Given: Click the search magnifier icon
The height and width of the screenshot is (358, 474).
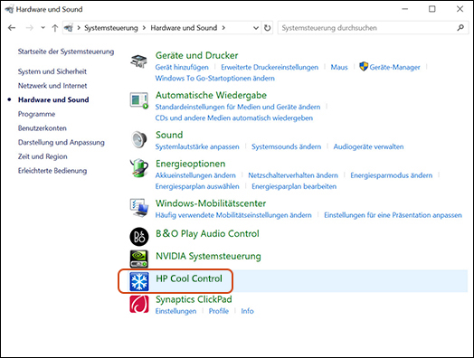Looking at the screenshot, I should [x=460, y=28].
